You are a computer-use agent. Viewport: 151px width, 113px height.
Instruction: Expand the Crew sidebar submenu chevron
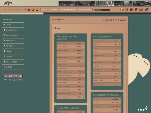click(22, 51)
